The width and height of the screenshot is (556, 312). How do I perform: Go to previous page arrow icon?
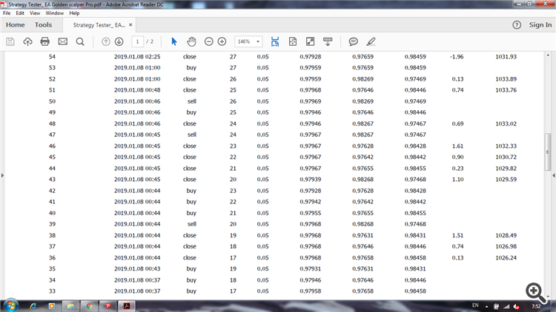coord(106,41)
